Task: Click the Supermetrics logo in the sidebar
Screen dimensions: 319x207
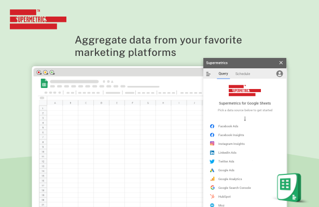Action: point(244,91)
